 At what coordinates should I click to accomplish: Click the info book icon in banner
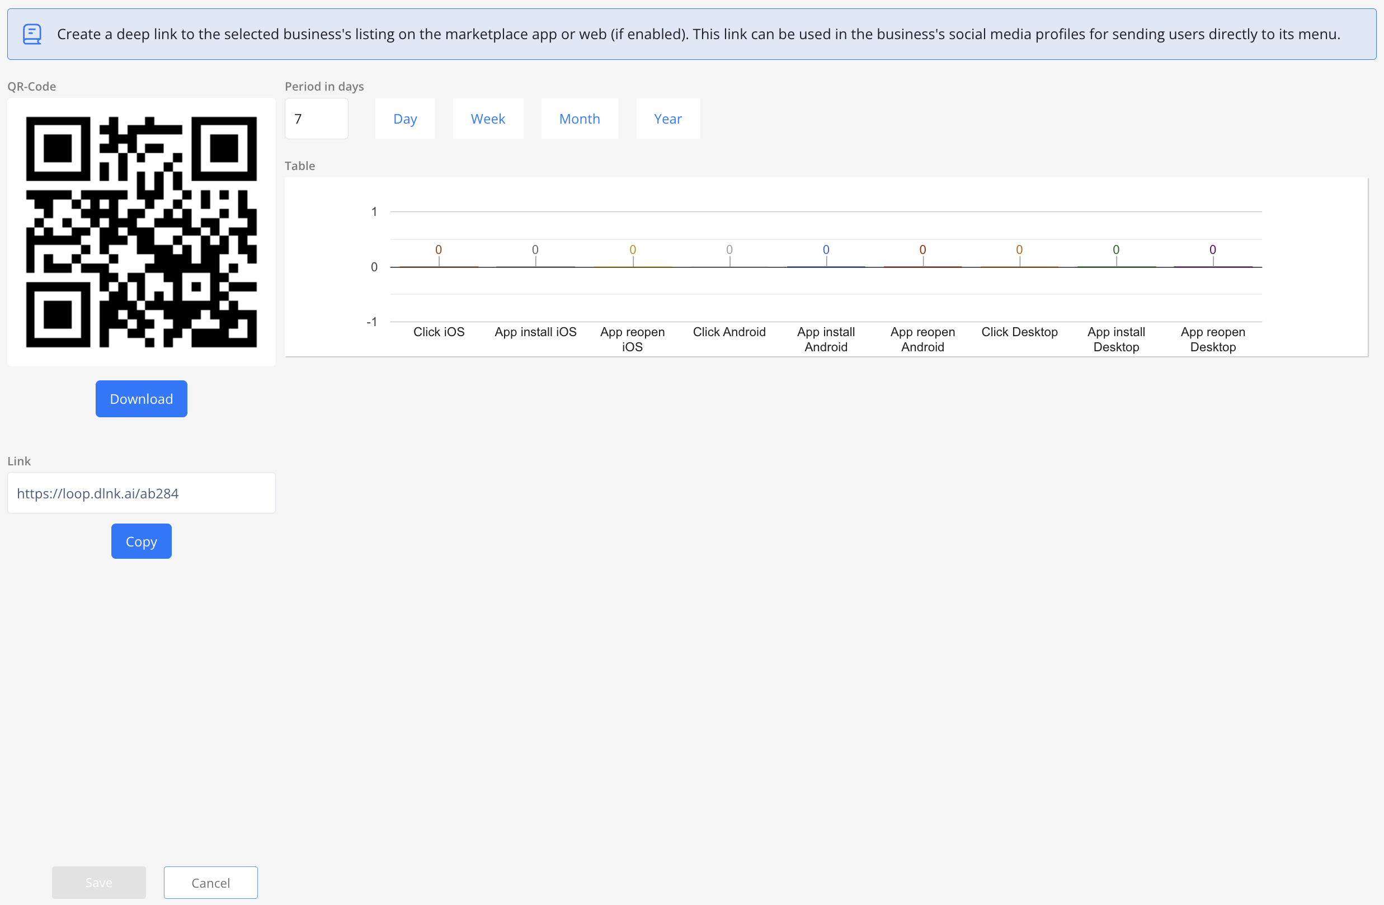[x=32, y=34]
